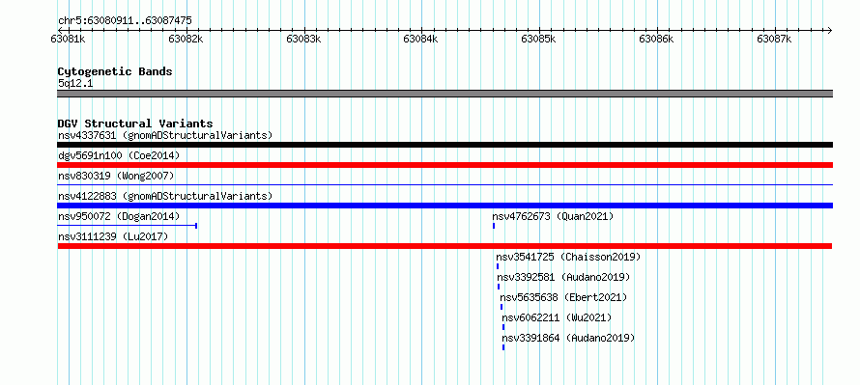The width and height of the screenshot is (860, 385).
Task: Select the red nsv3111239 variant bar
Action: [x=444, y=246]
